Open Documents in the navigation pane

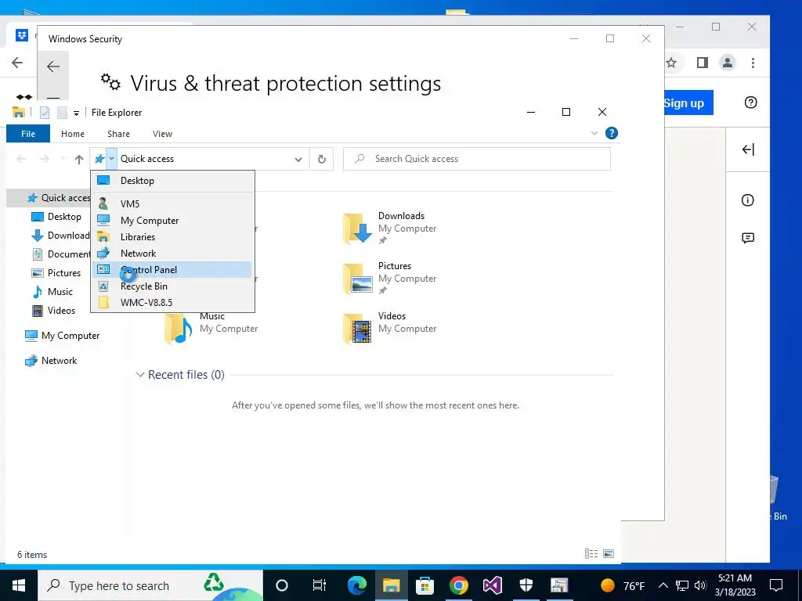coord(60,254)
